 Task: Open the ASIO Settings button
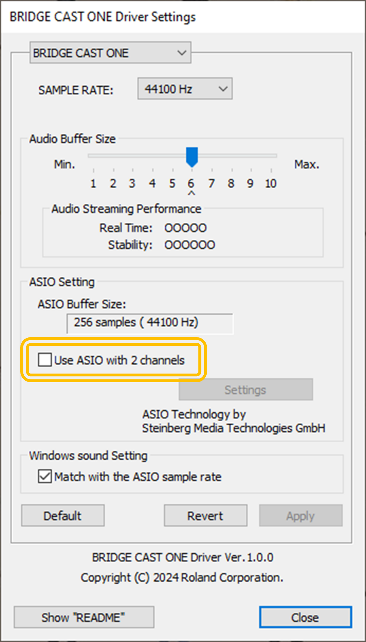[245, 389]
